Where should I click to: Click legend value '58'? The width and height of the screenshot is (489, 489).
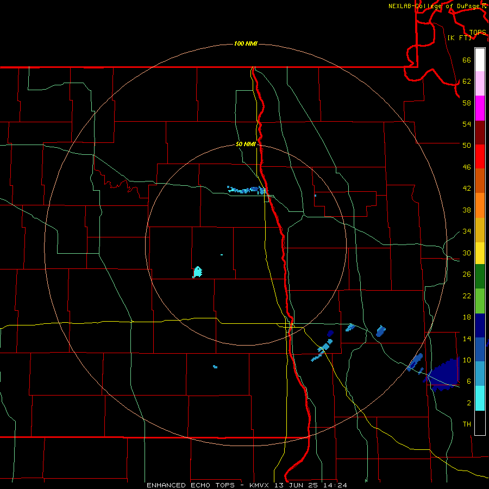[467, 103]
